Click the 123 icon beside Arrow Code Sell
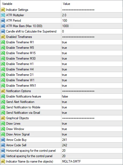 (3, 145)
